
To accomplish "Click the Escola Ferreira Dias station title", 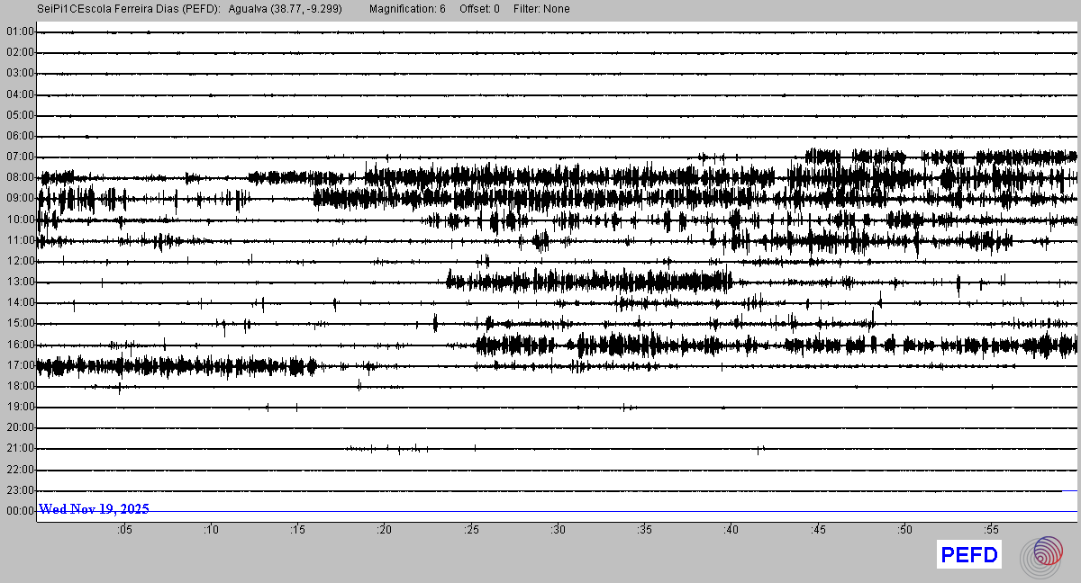I will click(x=125, y=9).
